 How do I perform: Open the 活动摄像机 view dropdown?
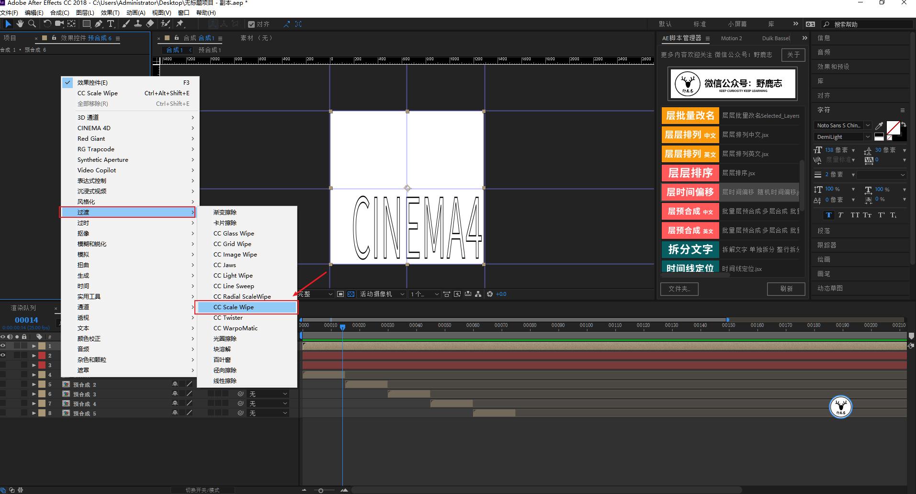coord(382,294)
